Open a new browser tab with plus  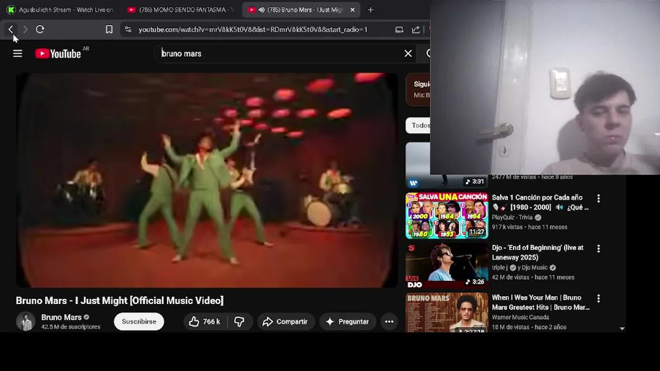point(370,10)
